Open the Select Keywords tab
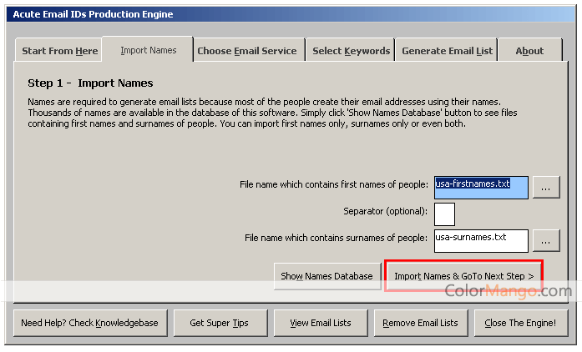Screen dimensions: 582x352 [x=351, y=51]
